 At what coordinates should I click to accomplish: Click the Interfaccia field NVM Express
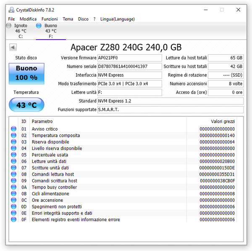pyautogui.click(x=129, y=75)
